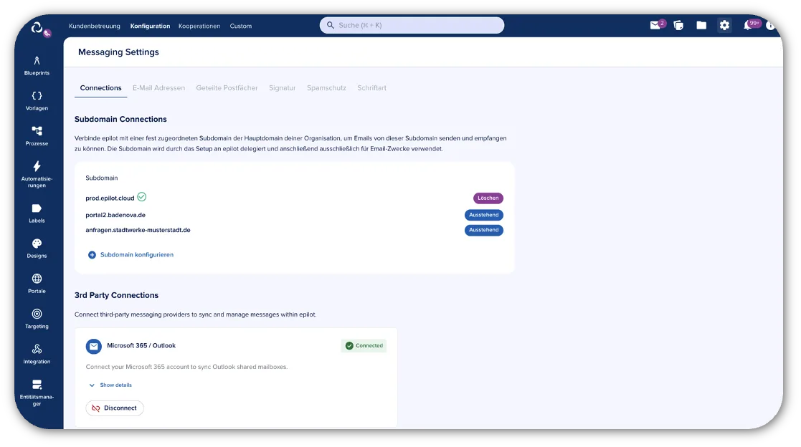
Task: Click the search magnifier icon
Action: [x=331, y=25]
